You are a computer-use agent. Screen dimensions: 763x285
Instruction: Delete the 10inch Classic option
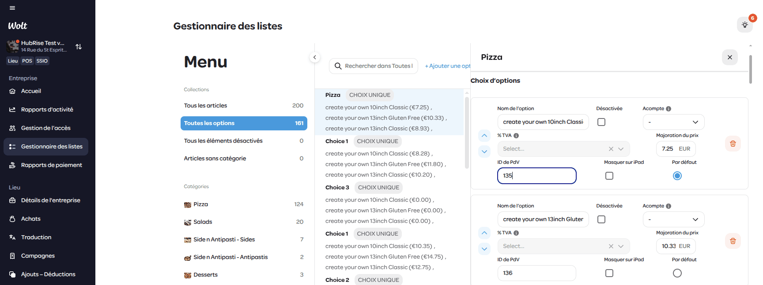tap(733, 144)
